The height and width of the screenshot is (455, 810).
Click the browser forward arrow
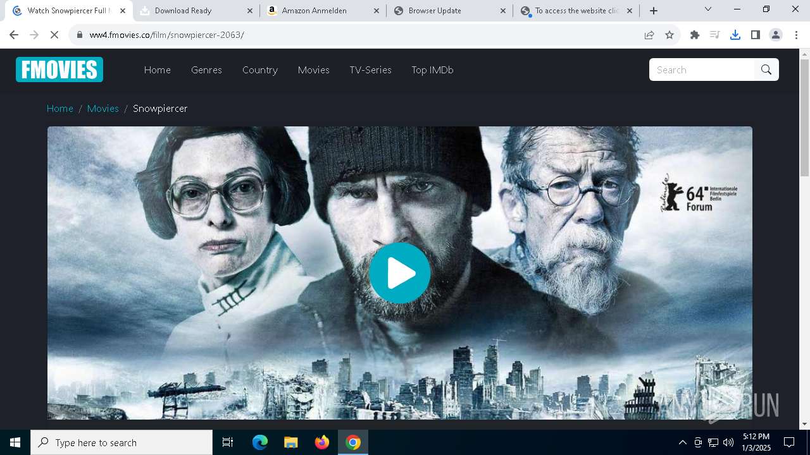pos(34,35)
